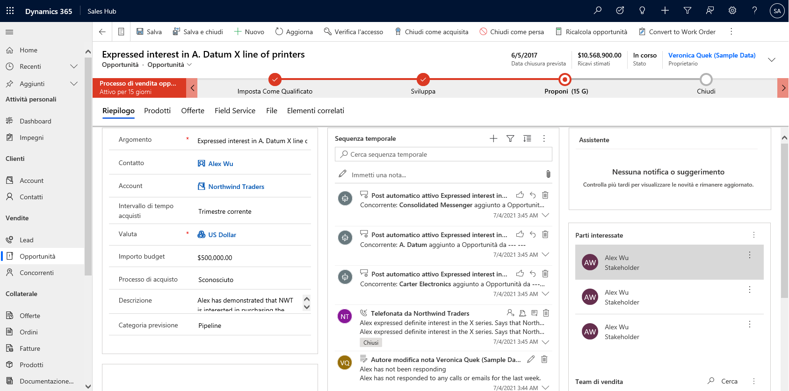Open the Northwind Traders account link
The image size is (789, 391).
pos(236,187)
